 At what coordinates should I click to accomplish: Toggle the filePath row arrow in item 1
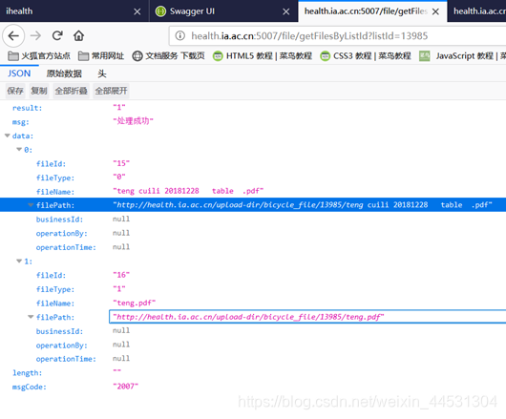(x=31, y=317)
